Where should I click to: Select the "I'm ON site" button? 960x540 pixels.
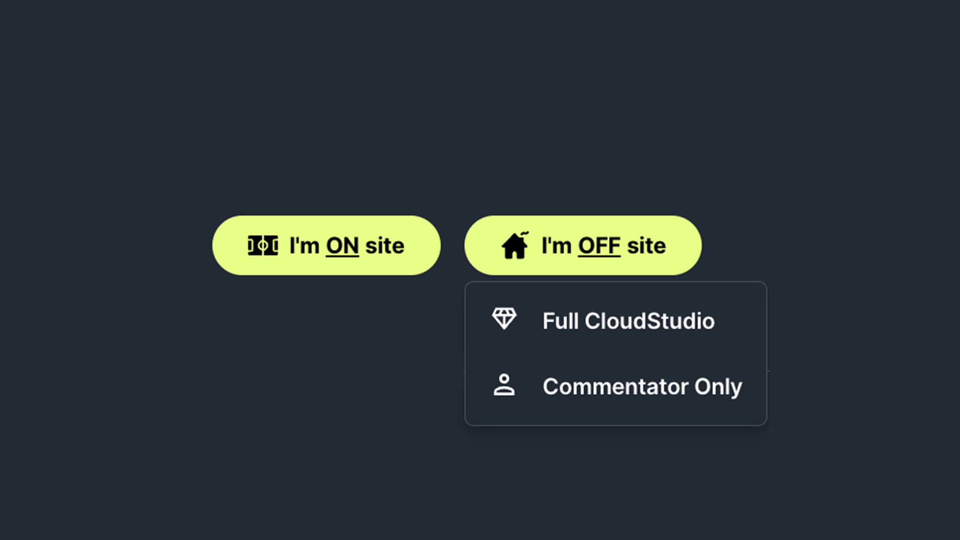click(x=326, y=245)
